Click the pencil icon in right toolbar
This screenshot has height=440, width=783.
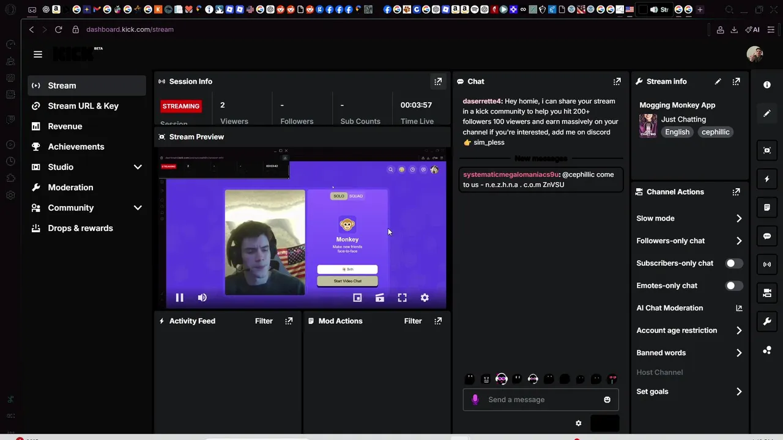coord(767,114)
